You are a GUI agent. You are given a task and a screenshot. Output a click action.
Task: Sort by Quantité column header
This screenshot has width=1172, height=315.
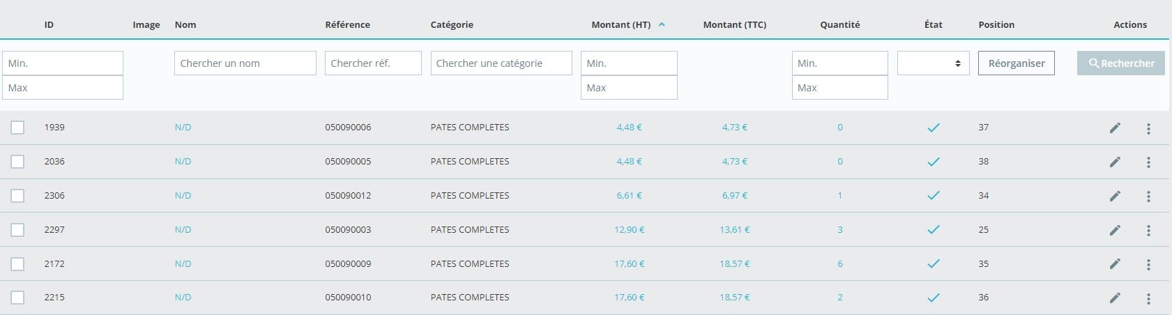click(839, 24)
